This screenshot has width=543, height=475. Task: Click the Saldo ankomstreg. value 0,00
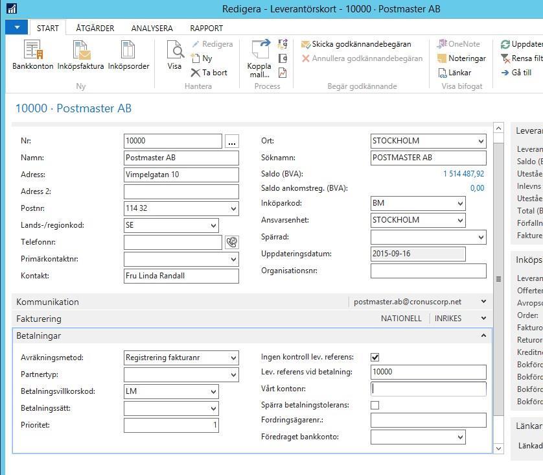click(477, 188)
